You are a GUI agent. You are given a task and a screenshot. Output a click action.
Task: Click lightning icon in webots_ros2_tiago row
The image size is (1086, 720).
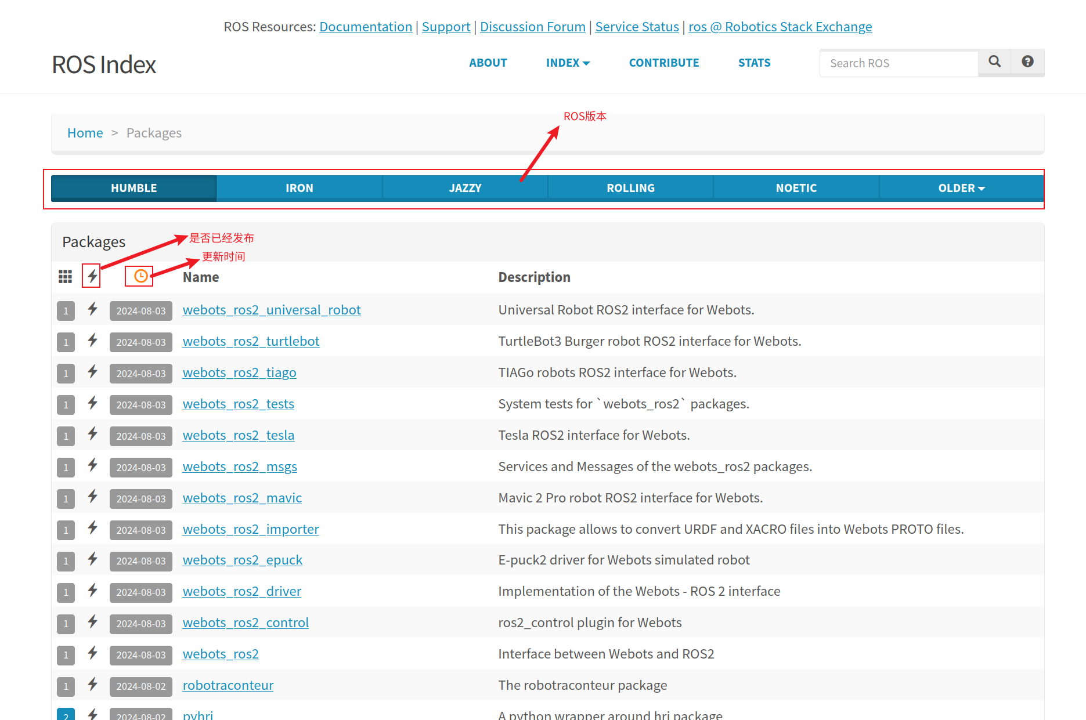[x=92, y=371]
